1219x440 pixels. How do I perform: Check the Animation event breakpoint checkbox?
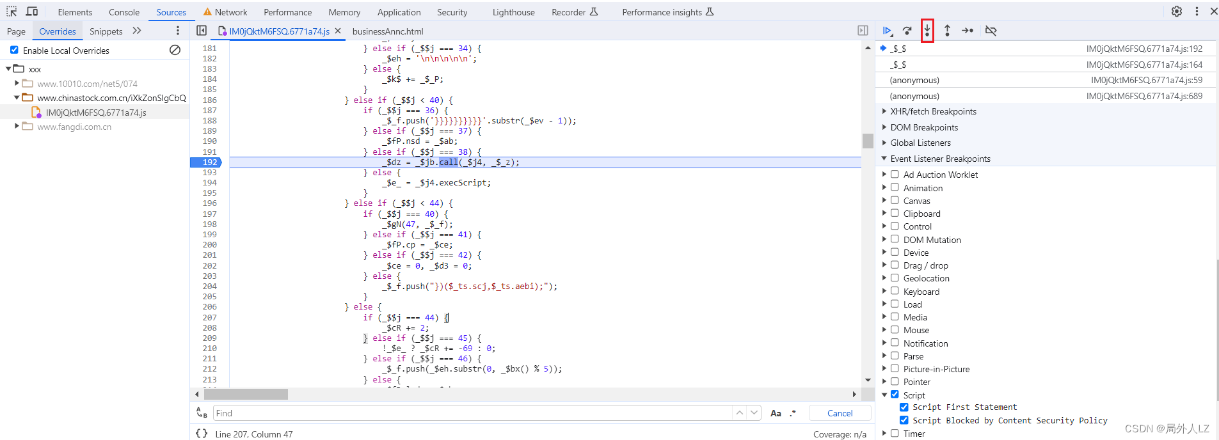[895, 187]
